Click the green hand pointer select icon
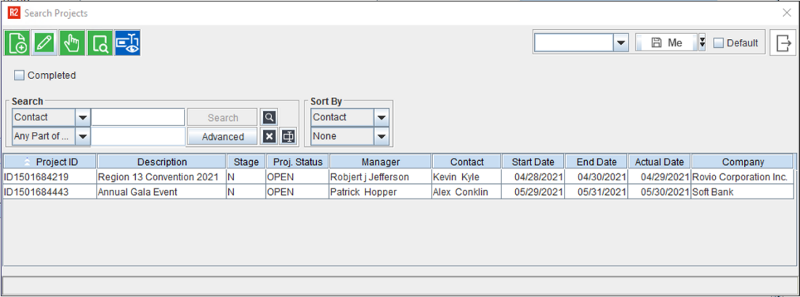This screenshot has height=297, width=800. coord(72,43)
